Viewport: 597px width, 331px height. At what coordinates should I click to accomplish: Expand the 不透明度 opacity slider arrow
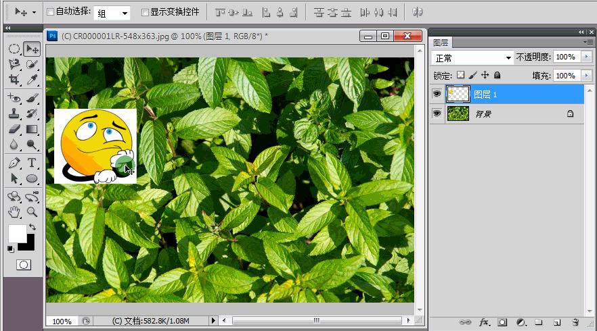tap(586, 58)
